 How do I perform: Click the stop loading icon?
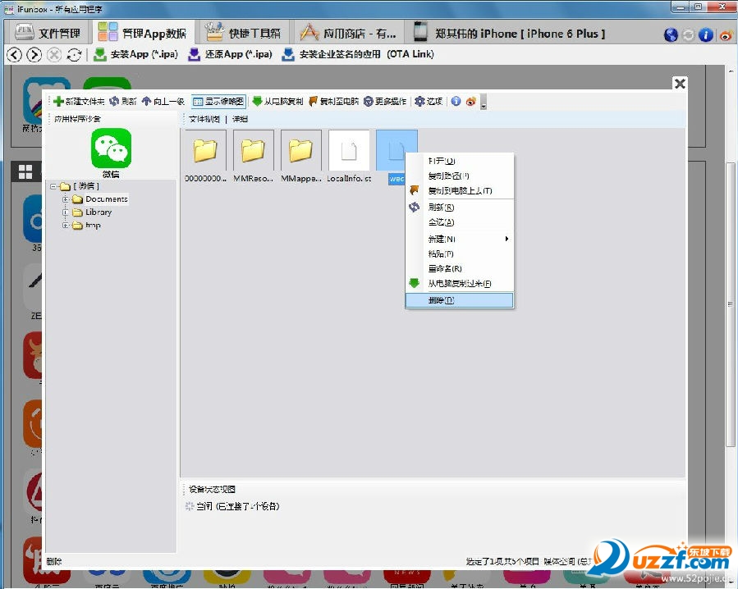[54, 55]
